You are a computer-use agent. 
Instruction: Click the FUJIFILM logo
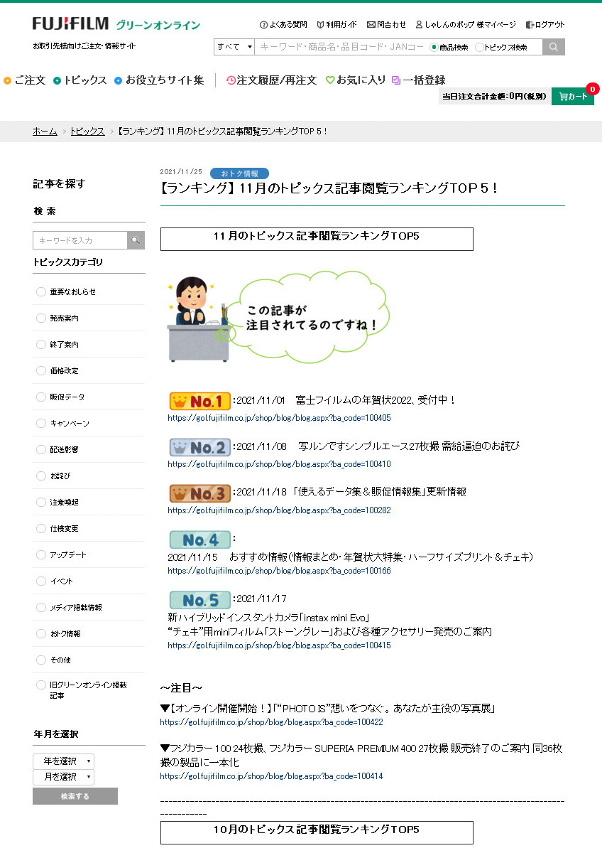(70, 23)
